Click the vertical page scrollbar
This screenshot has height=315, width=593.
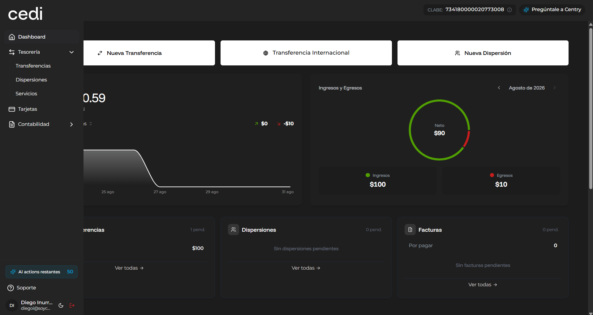(591, 108)
